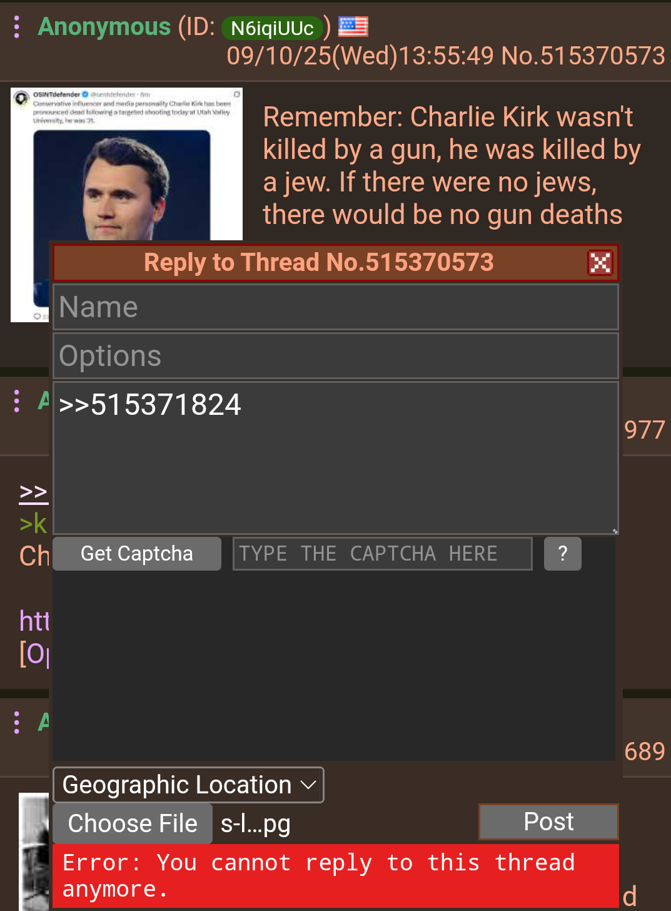Open post menu dots on third post

pos(17,723)
